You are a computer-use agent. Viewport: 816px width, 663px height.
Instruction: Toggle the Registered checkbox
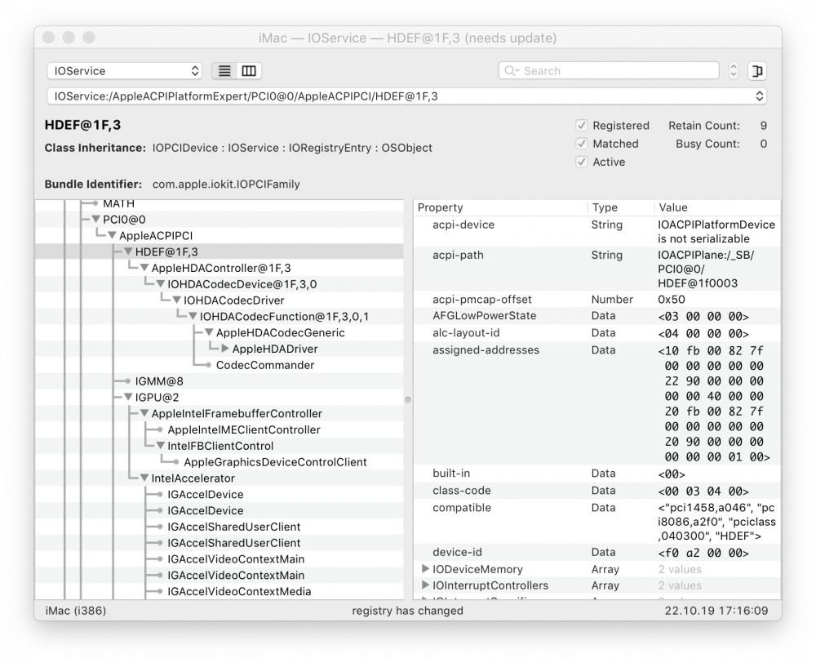coord(581,126)
